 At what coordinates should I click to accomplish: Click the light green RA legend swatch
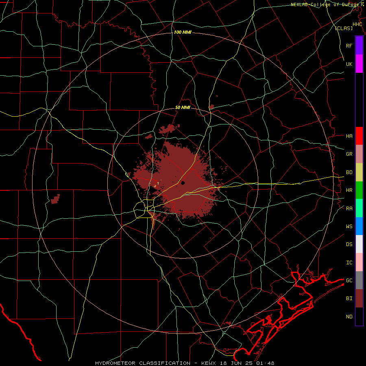tap(359, 208)
